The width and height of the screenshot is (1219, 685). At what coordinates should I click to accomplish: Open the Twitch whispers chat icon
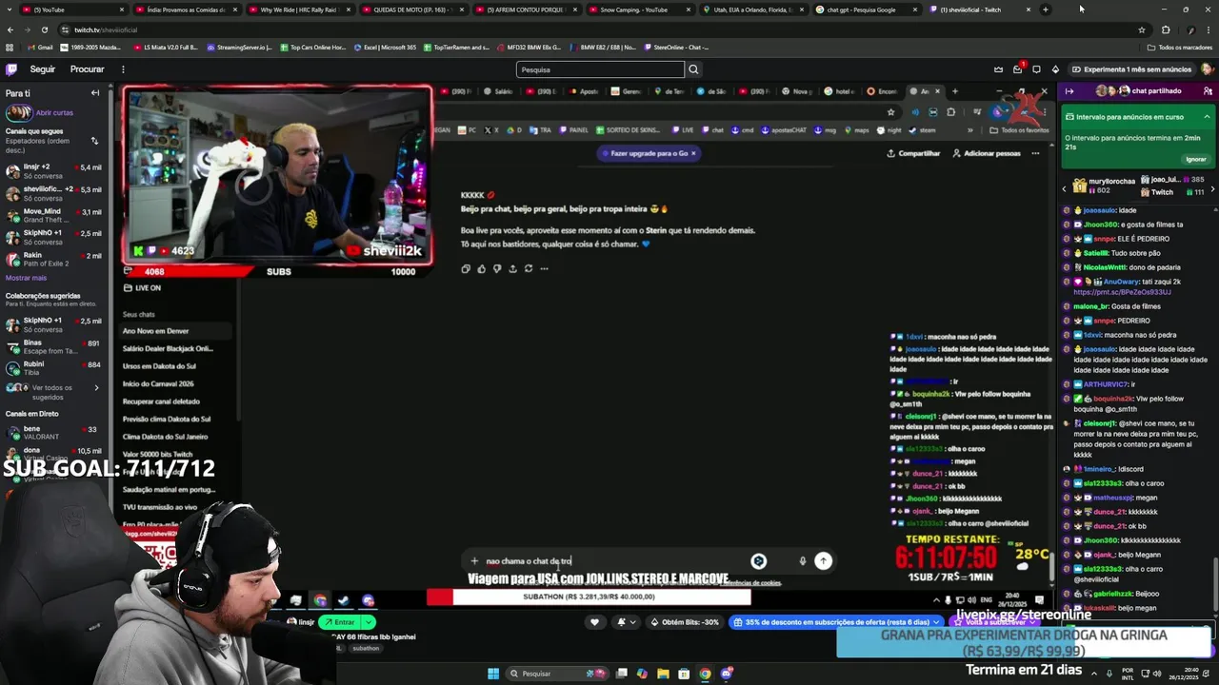[1036, 69]
